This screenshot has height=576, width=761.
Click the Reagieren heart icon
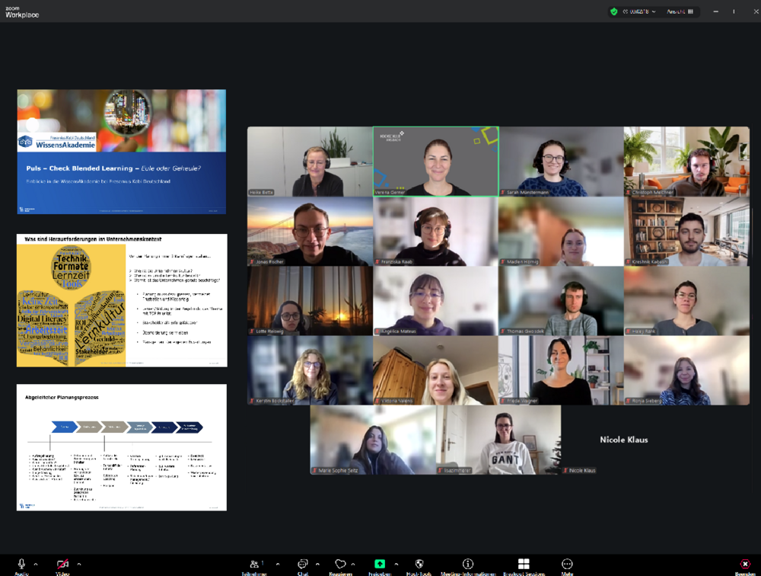[340, 565]
